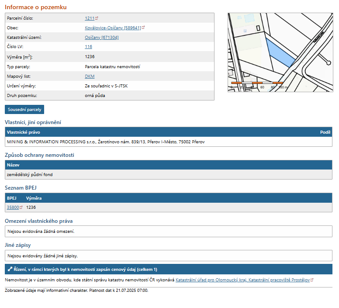This screenshot has height=308, width=339.
Task: Click external link icon after Koválovice-Osíčany [589641]
Action: tap(143, 28)
